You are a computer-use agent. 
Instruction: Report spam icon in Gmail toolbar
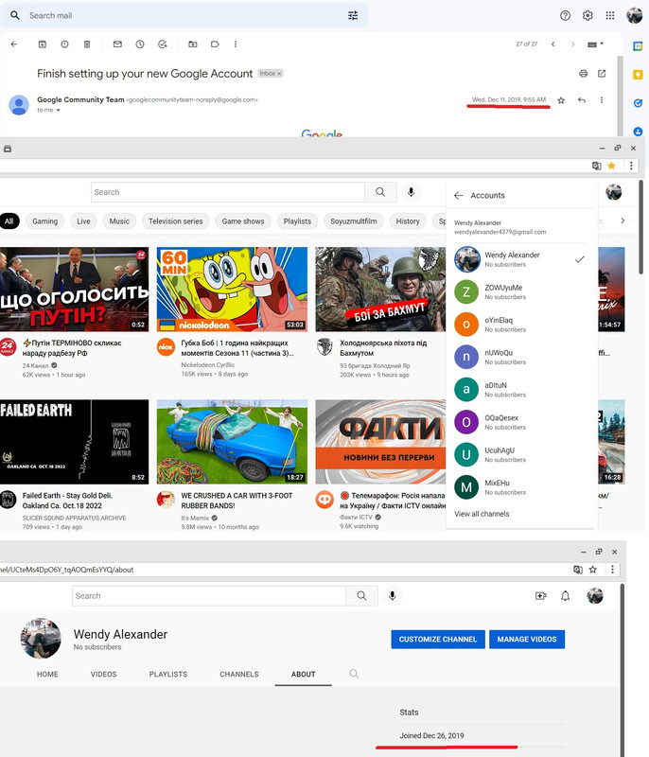tap(64, 44)
